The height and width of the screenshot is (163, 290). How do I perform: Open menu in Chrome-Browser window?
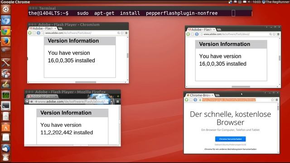tap(277, 100)
